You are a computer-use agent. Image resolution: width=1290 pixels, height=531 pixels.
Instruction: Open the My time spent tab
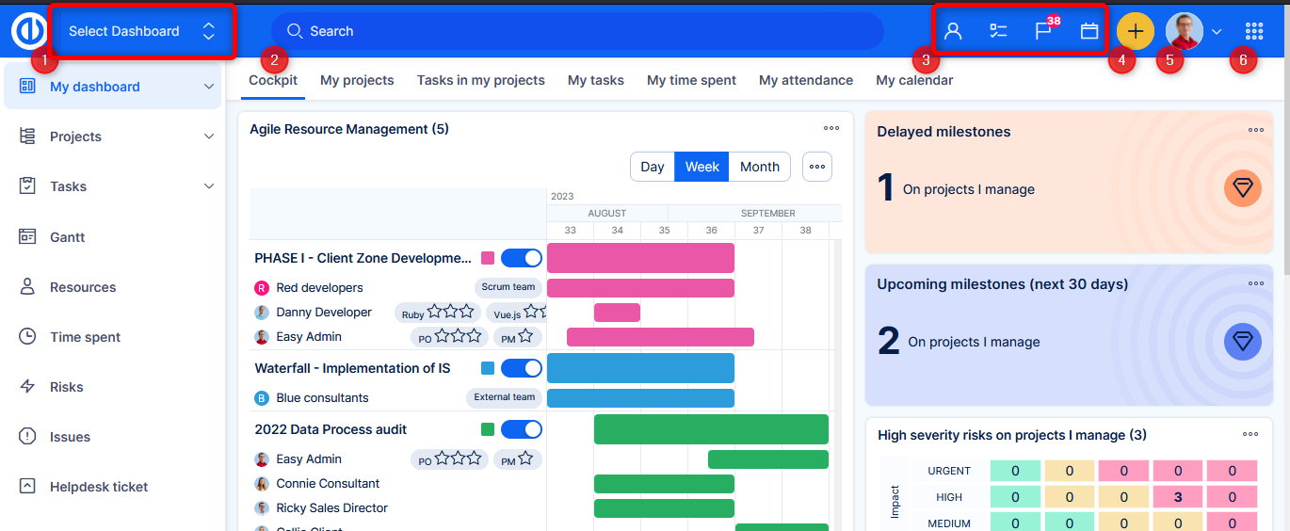[691, 80]
